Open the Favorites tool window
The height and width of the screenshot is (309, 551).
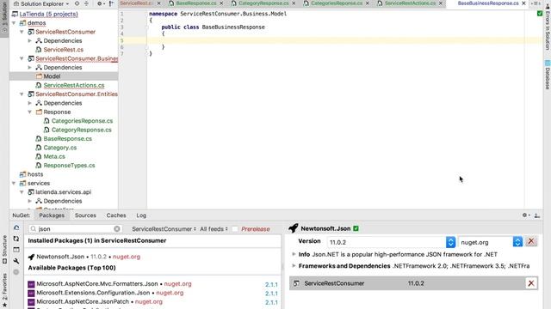(4, 291)
